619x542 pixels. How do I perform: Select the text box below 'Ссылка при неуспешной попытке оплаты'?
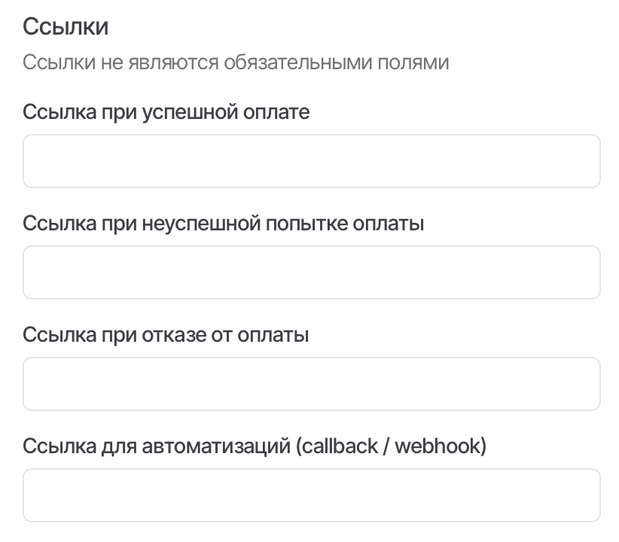(x=311, y=273)
